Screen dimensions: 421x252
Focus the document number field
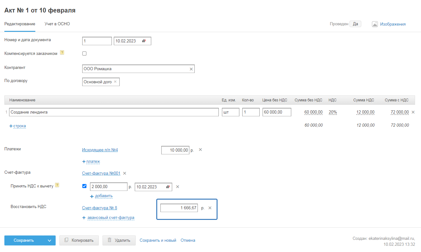click(x=97, y=41)
